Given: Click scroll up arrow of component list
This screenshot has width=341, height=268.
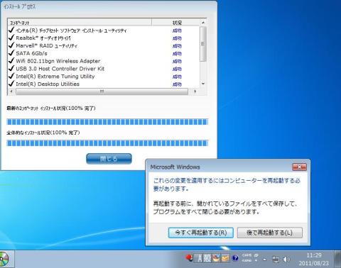Looking at the screenshot, I should pos(203,23).
